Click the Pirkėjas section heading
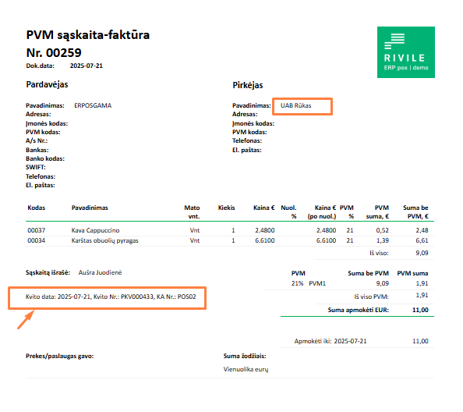 pyautogui.click(x=247, y=85)
